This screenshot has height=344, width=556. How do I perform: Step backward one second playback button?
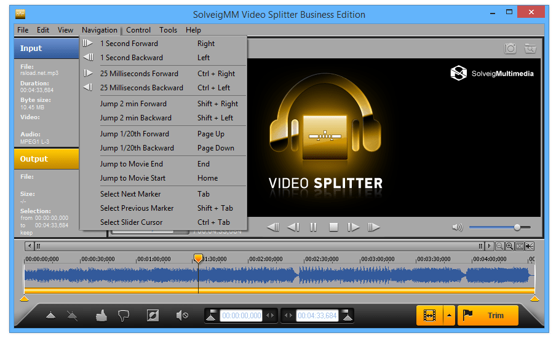[x=273, y=227]
